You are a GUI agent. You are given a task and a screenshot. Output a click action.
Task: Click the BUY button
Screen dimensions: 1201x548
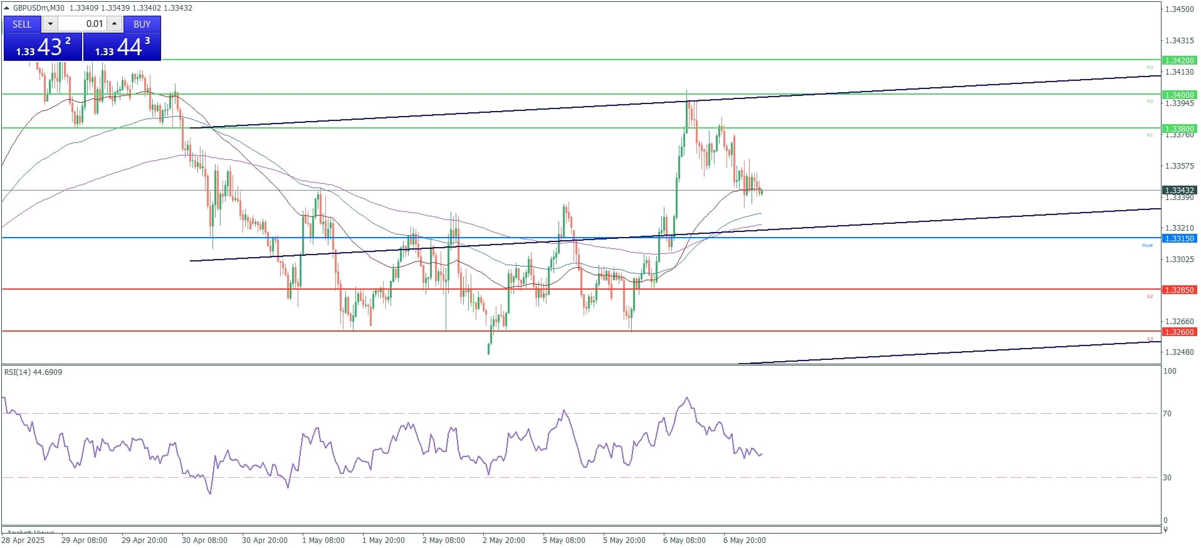click(x=142, y=24)
